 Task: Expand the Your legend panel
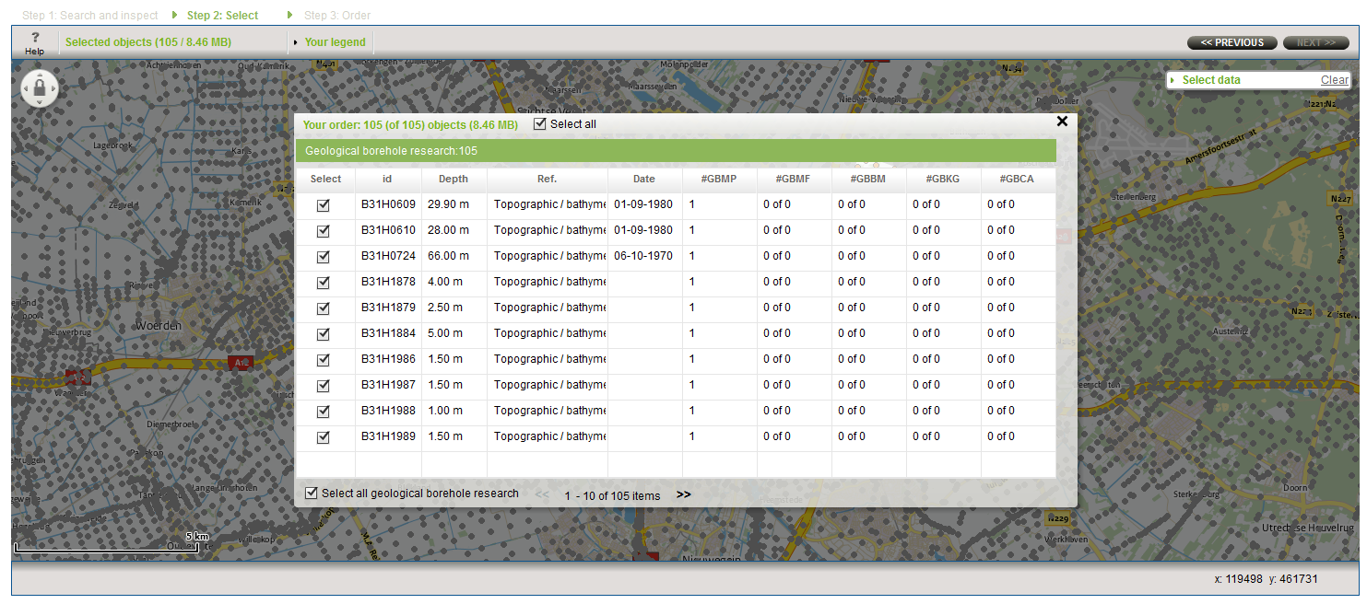334,42
